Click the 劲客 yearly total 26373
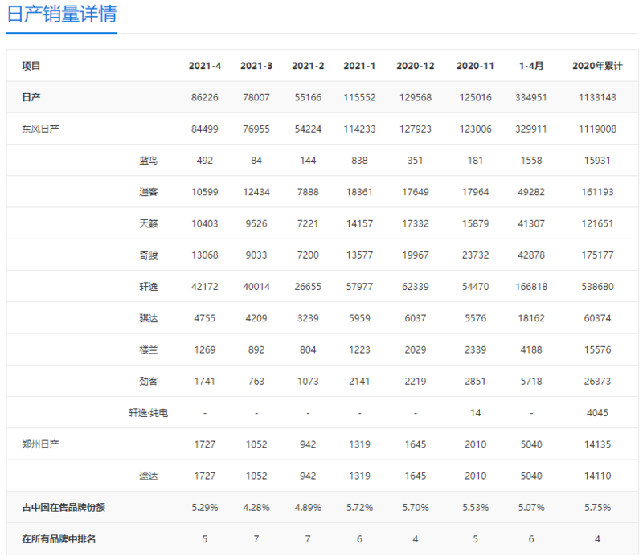643x560 pixels. coord(597,382)
